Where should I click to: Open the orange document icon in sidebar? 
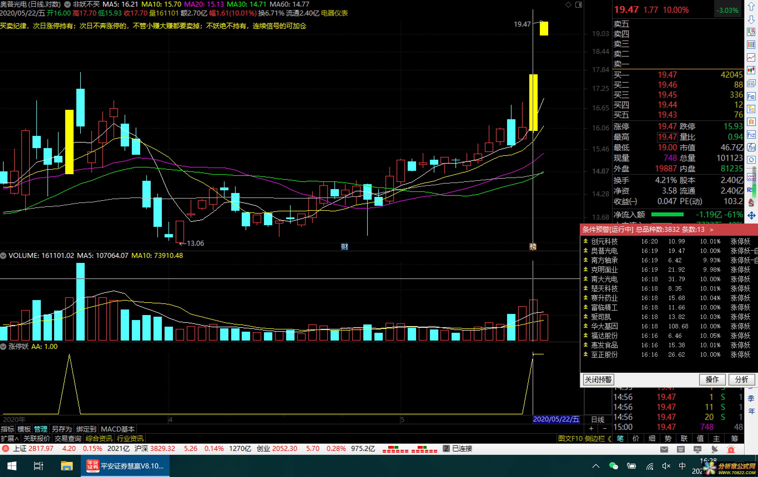tap(751, 122)
